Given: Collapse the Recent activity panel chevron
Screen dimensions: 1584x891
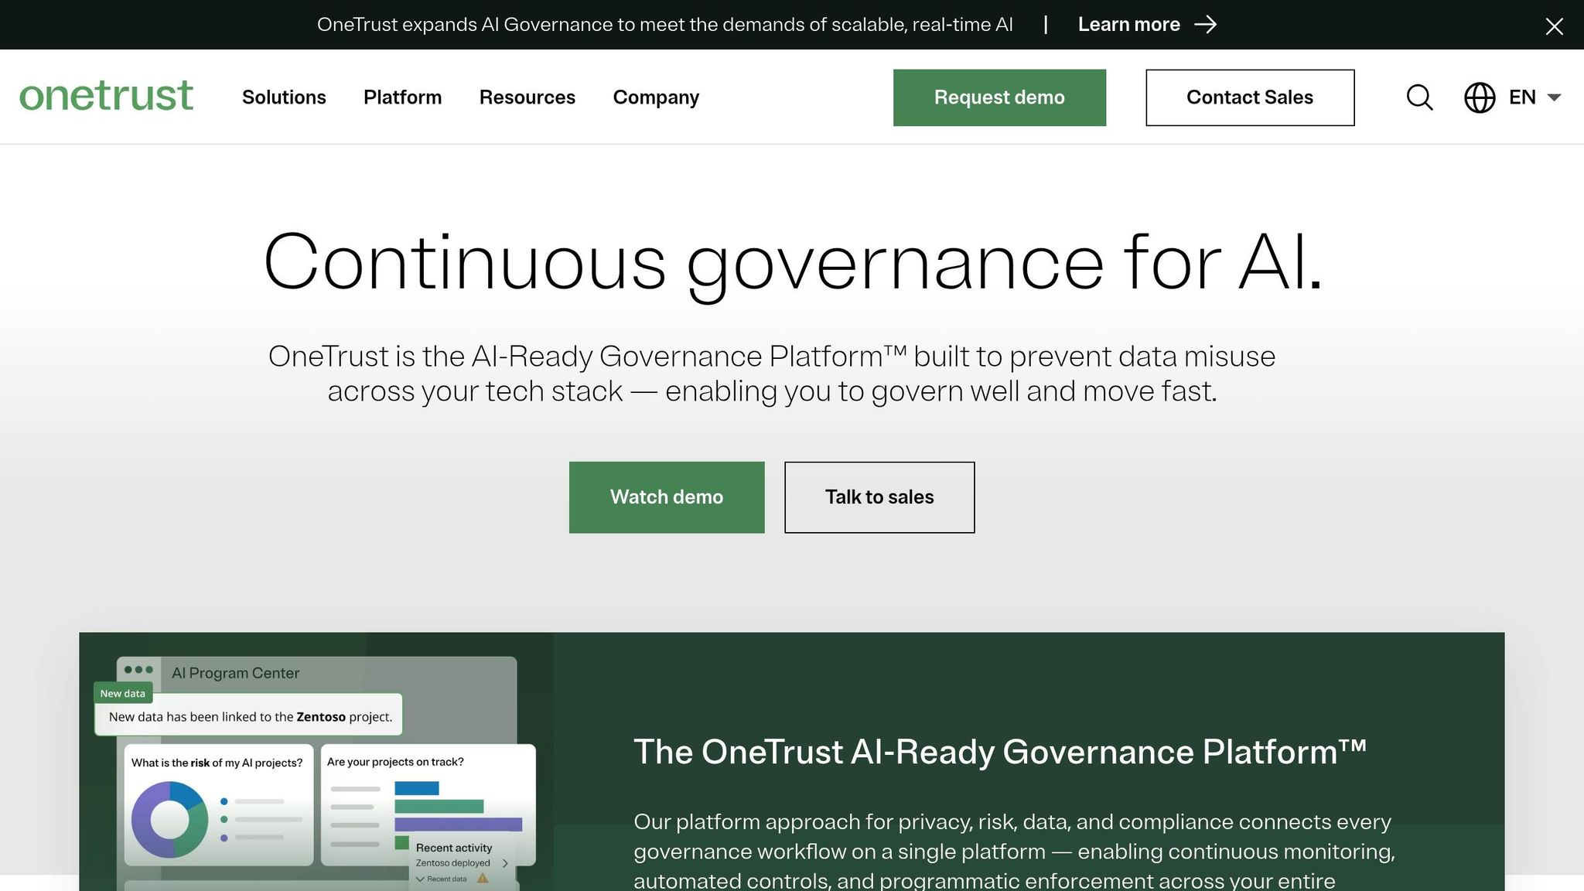Looking at the screenshot, I should [422, 879].
